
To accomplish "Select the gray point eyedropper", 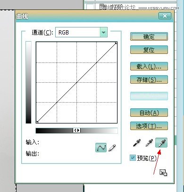I will [x=149, y=143].
